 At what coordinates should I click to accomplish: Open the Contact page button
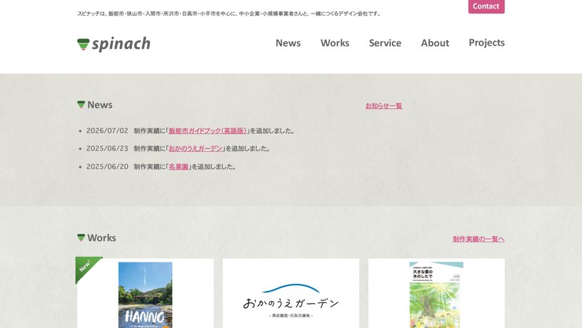click(x=486, y=6)
